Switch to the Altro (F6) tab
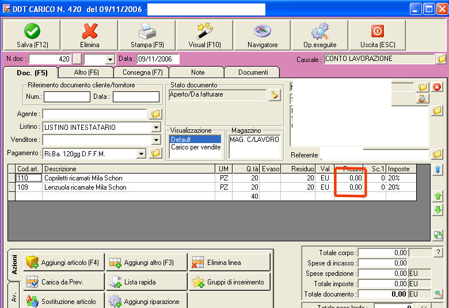The width and height of the screenshot is (449, 308). click(86, 72)
